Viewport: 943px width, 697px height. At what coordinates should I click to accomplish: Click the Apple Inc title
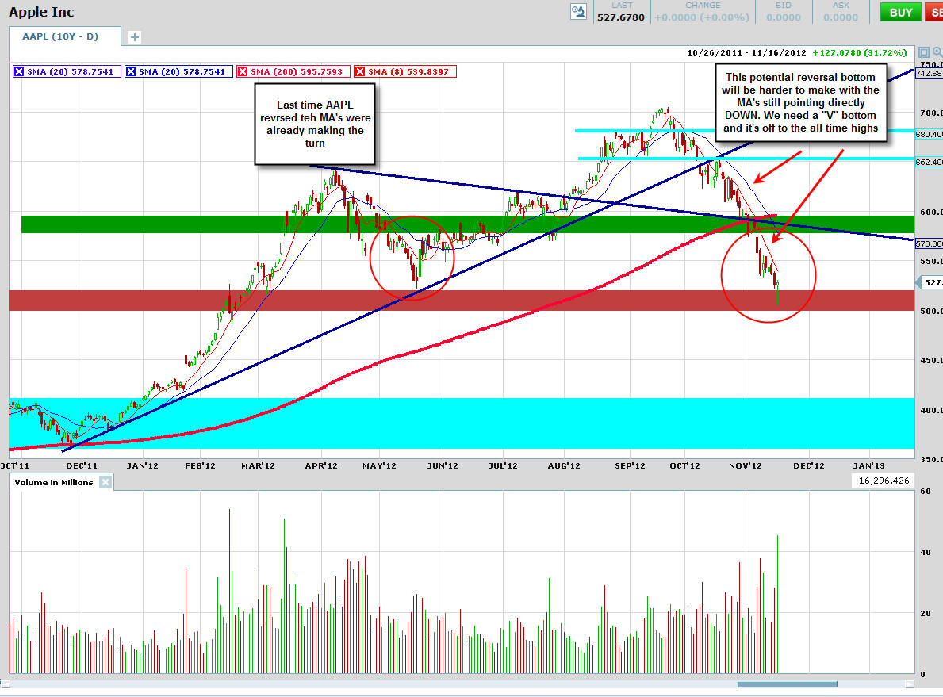[41, 12]
